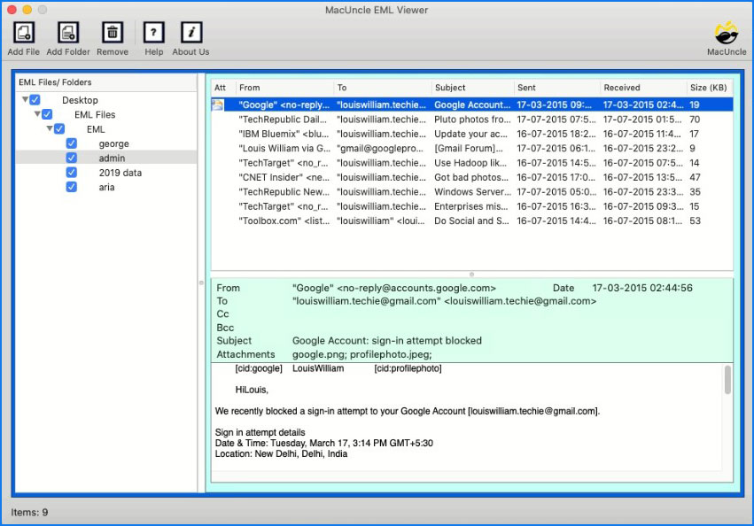Open the Add Folder icon

[67, 34]
